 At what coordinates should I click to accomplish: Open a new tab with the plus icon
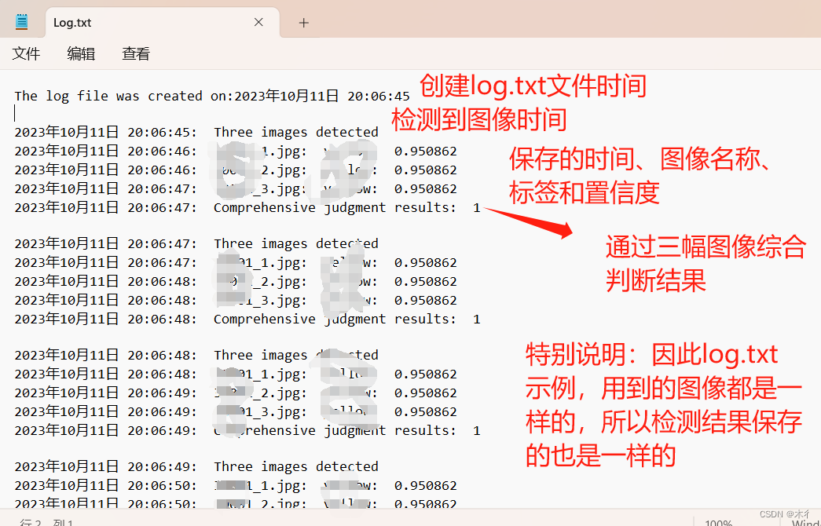[x=303, y=22]
